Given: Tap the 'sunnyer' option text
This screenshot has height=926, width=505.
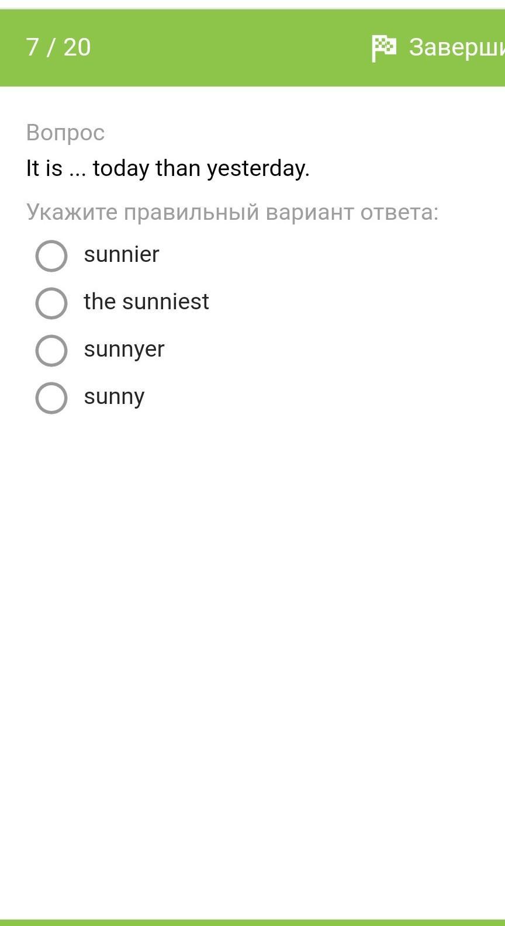Looking at the screenshot, I should pos(124,349).
